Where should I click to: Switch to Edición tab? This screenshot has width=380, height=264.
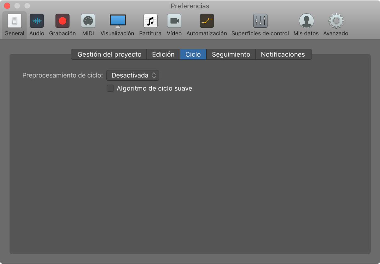point(163,55)
